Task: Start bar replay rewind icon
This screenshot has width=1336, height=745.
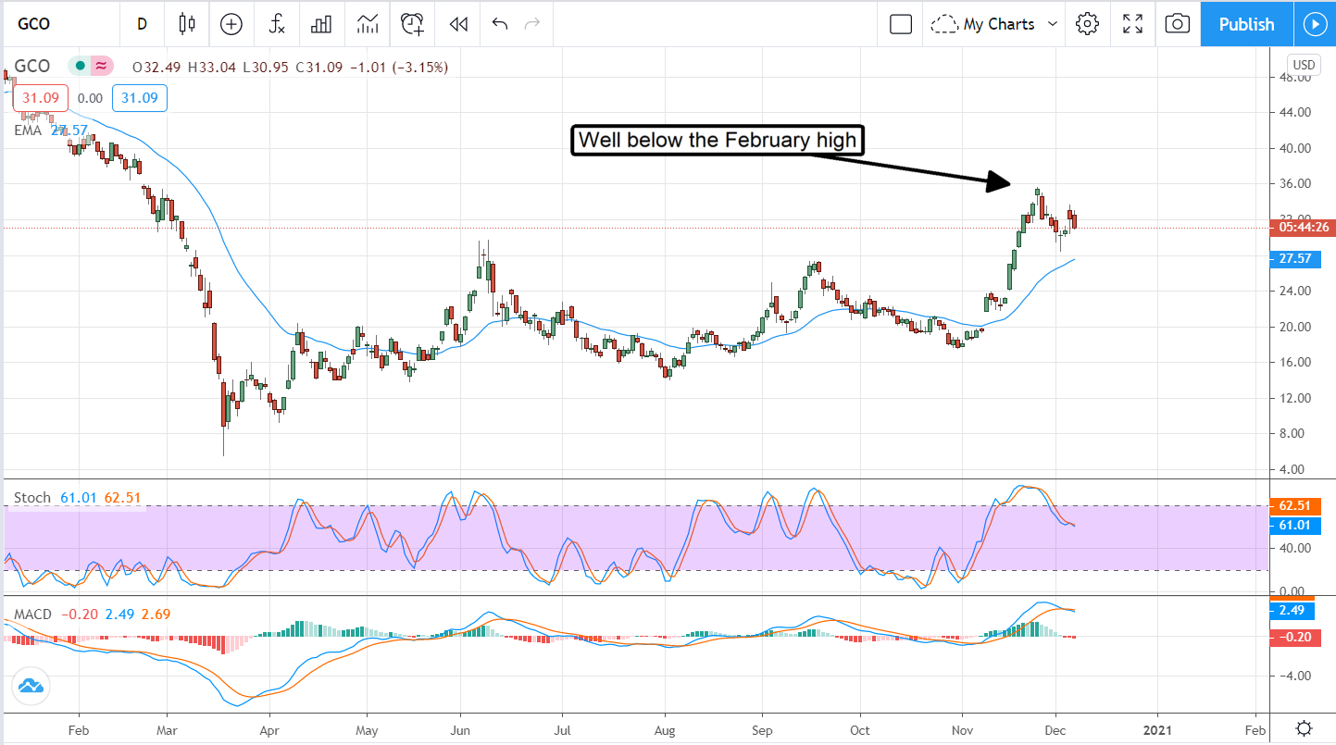Action: click(x=458, y=24)
